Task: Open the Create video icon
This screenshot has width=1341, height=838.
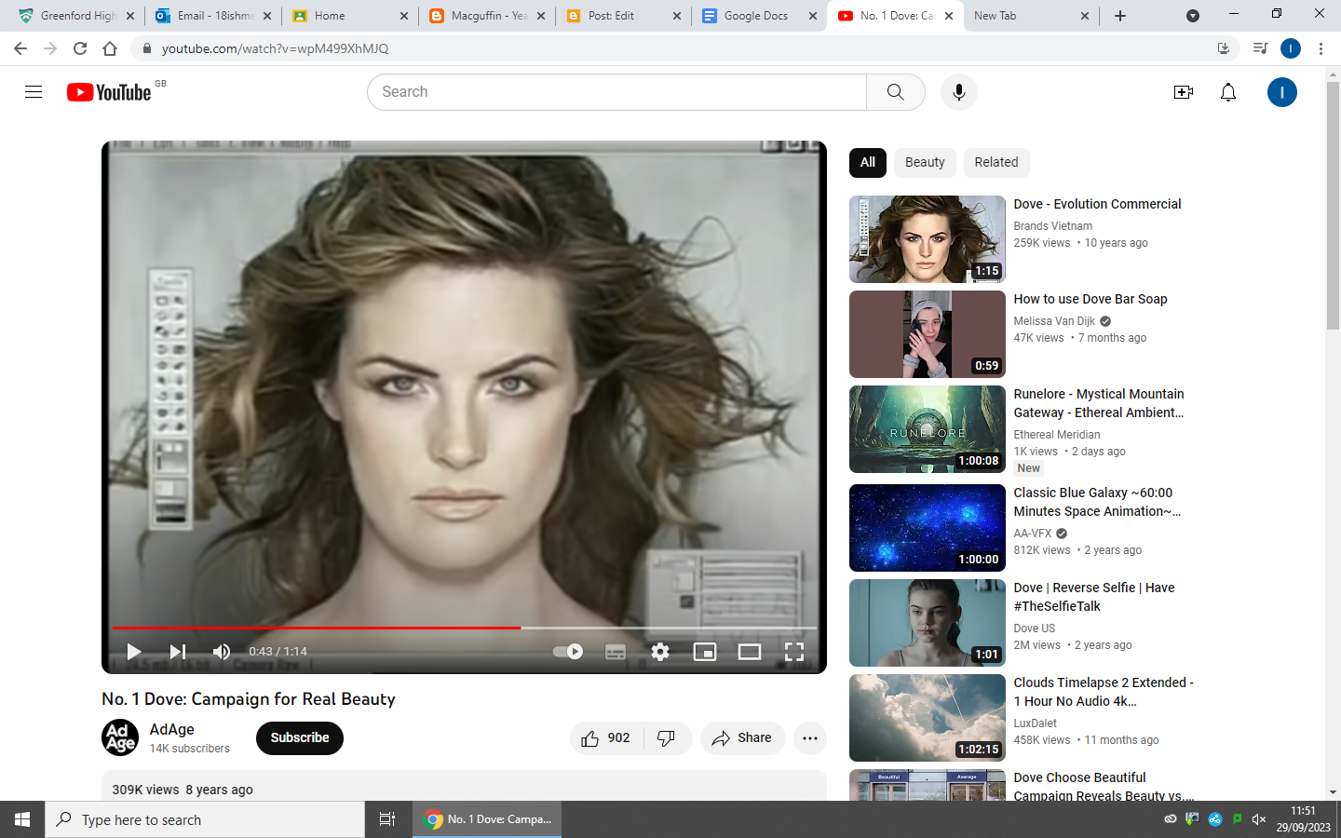Action: [1184, 92]
